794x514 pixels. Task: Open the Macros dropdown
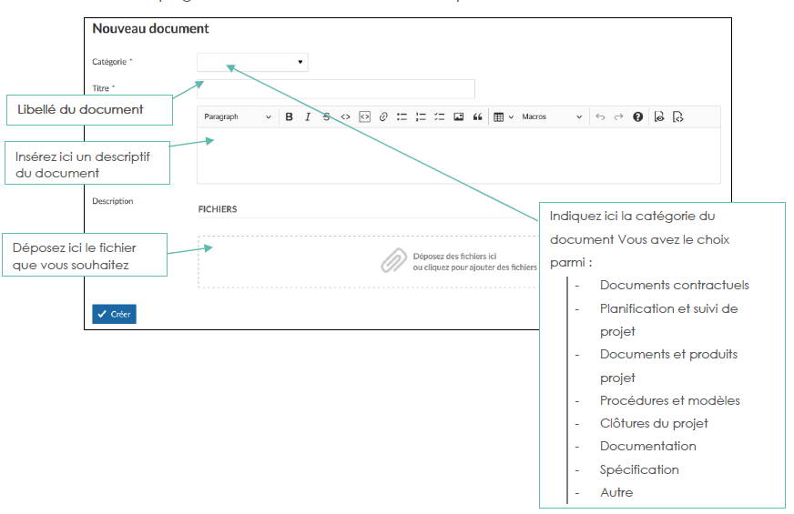[x=552, y=117]
